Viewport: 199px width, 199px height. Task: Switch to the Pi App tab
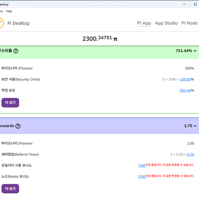[144, 23]
